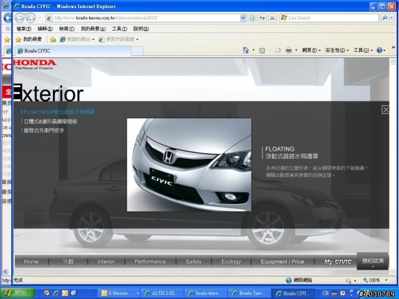Open the Print options dropdown arrow
The height and width of the screenshot is (299, 399).
coord(296,50)
